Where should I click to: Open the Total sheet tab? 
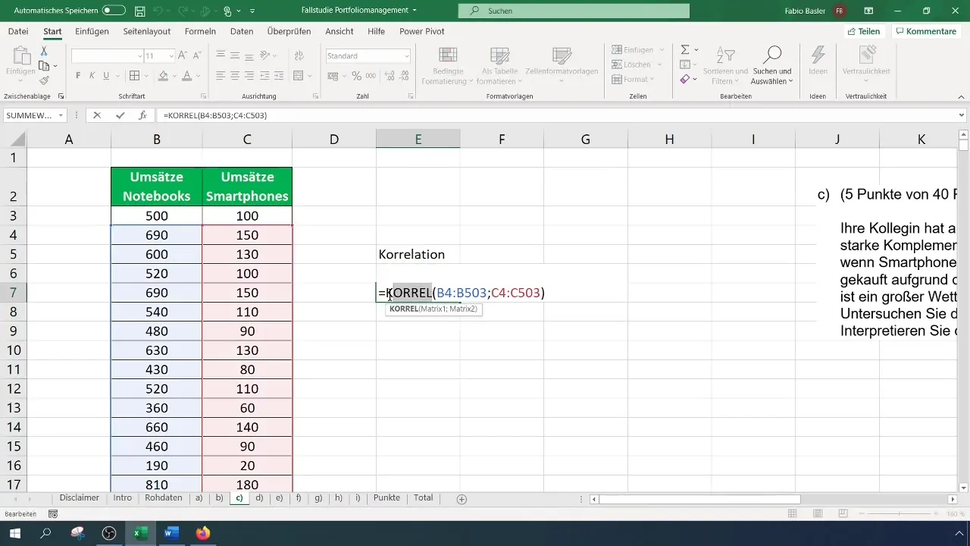coord(424,497)
